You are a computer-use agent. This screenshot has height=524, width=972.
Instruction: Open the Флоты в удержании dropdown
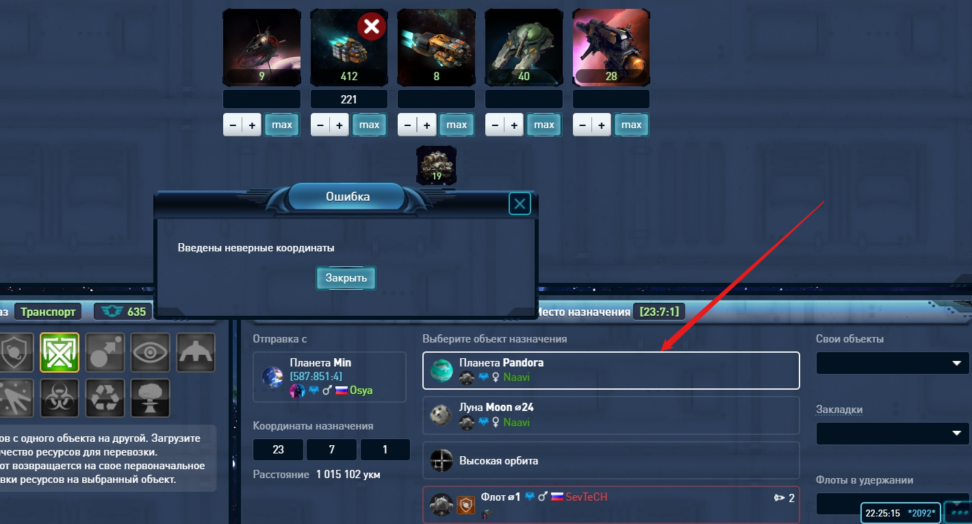(x=893, y=504)
